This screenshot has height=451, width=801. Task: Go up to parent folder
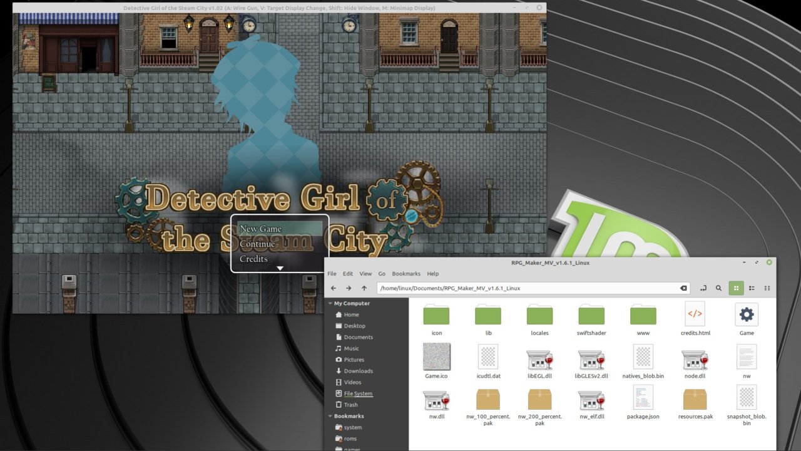pos(364,288)
